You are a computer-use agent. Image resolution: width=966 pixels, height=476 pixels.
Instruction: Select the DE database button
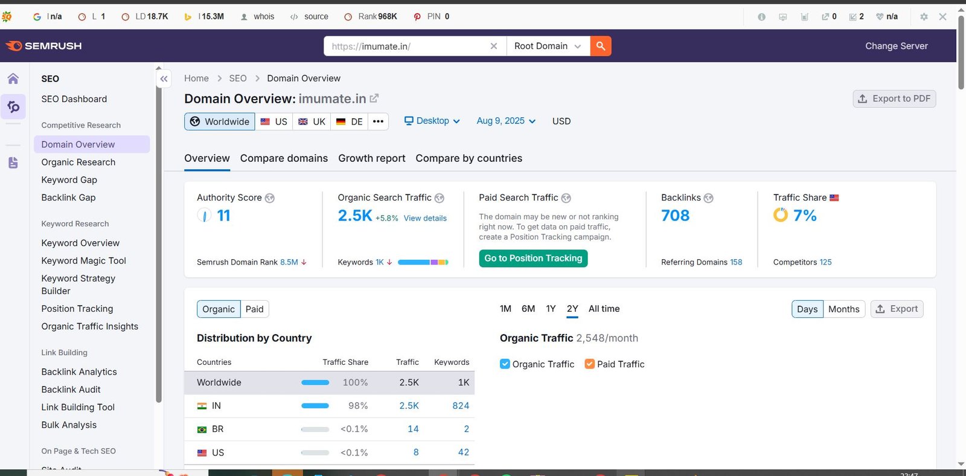(350, 121)
